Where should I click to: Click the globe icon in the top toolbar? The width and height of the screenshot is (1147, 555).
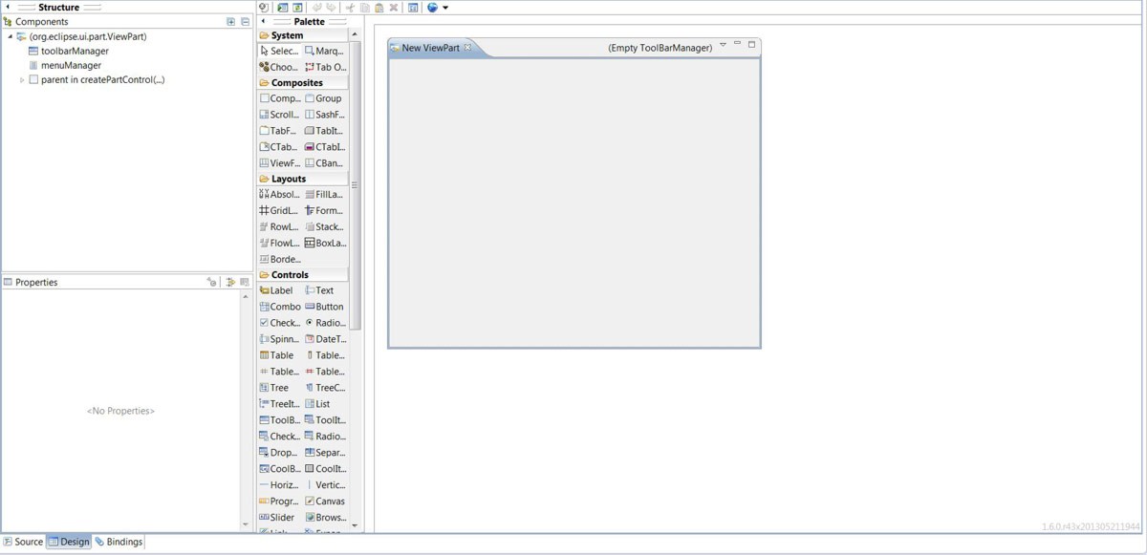(x=432, y=8)
